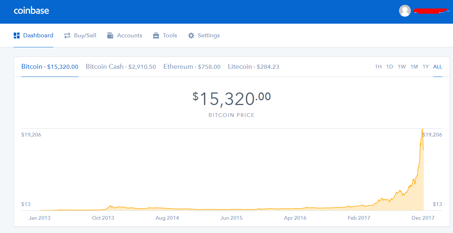Choose the ALL chart range
453x233 pixels.
click(437, 67)
